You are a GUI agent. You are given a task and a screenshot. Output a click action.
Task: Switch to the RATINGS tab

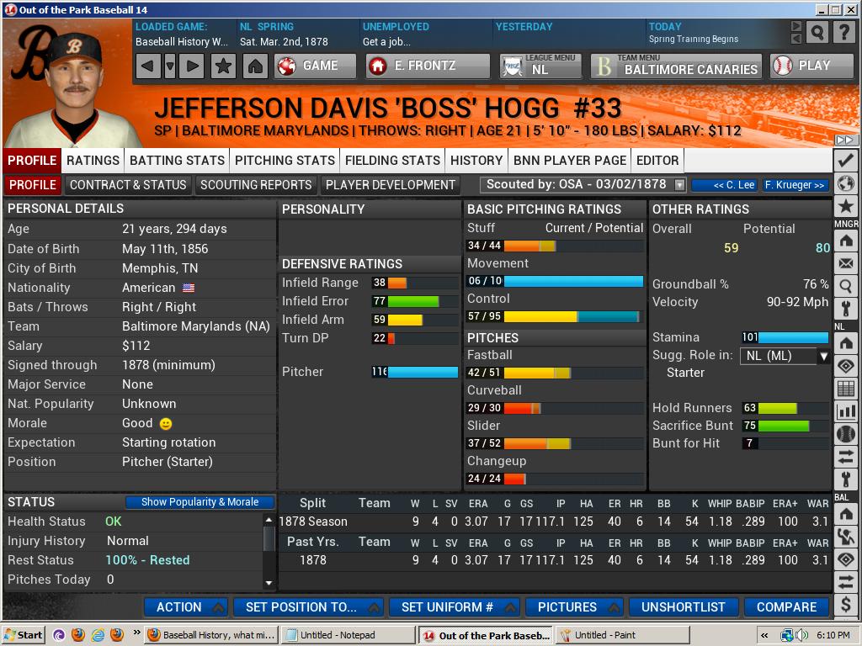(93, 160)
